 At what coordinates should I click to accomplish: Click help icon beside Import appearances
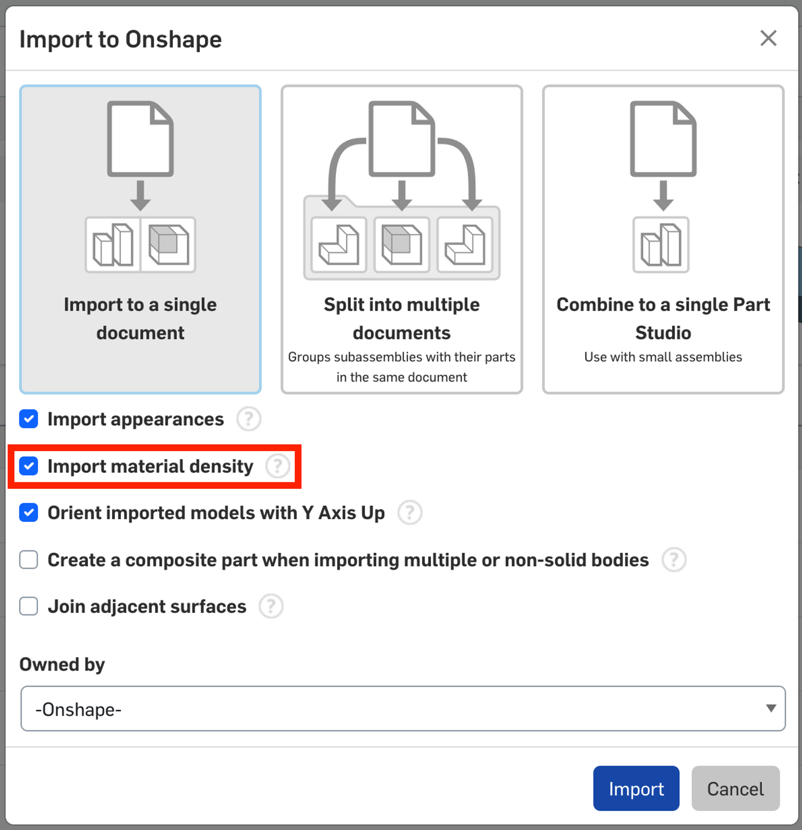(249, 419)
